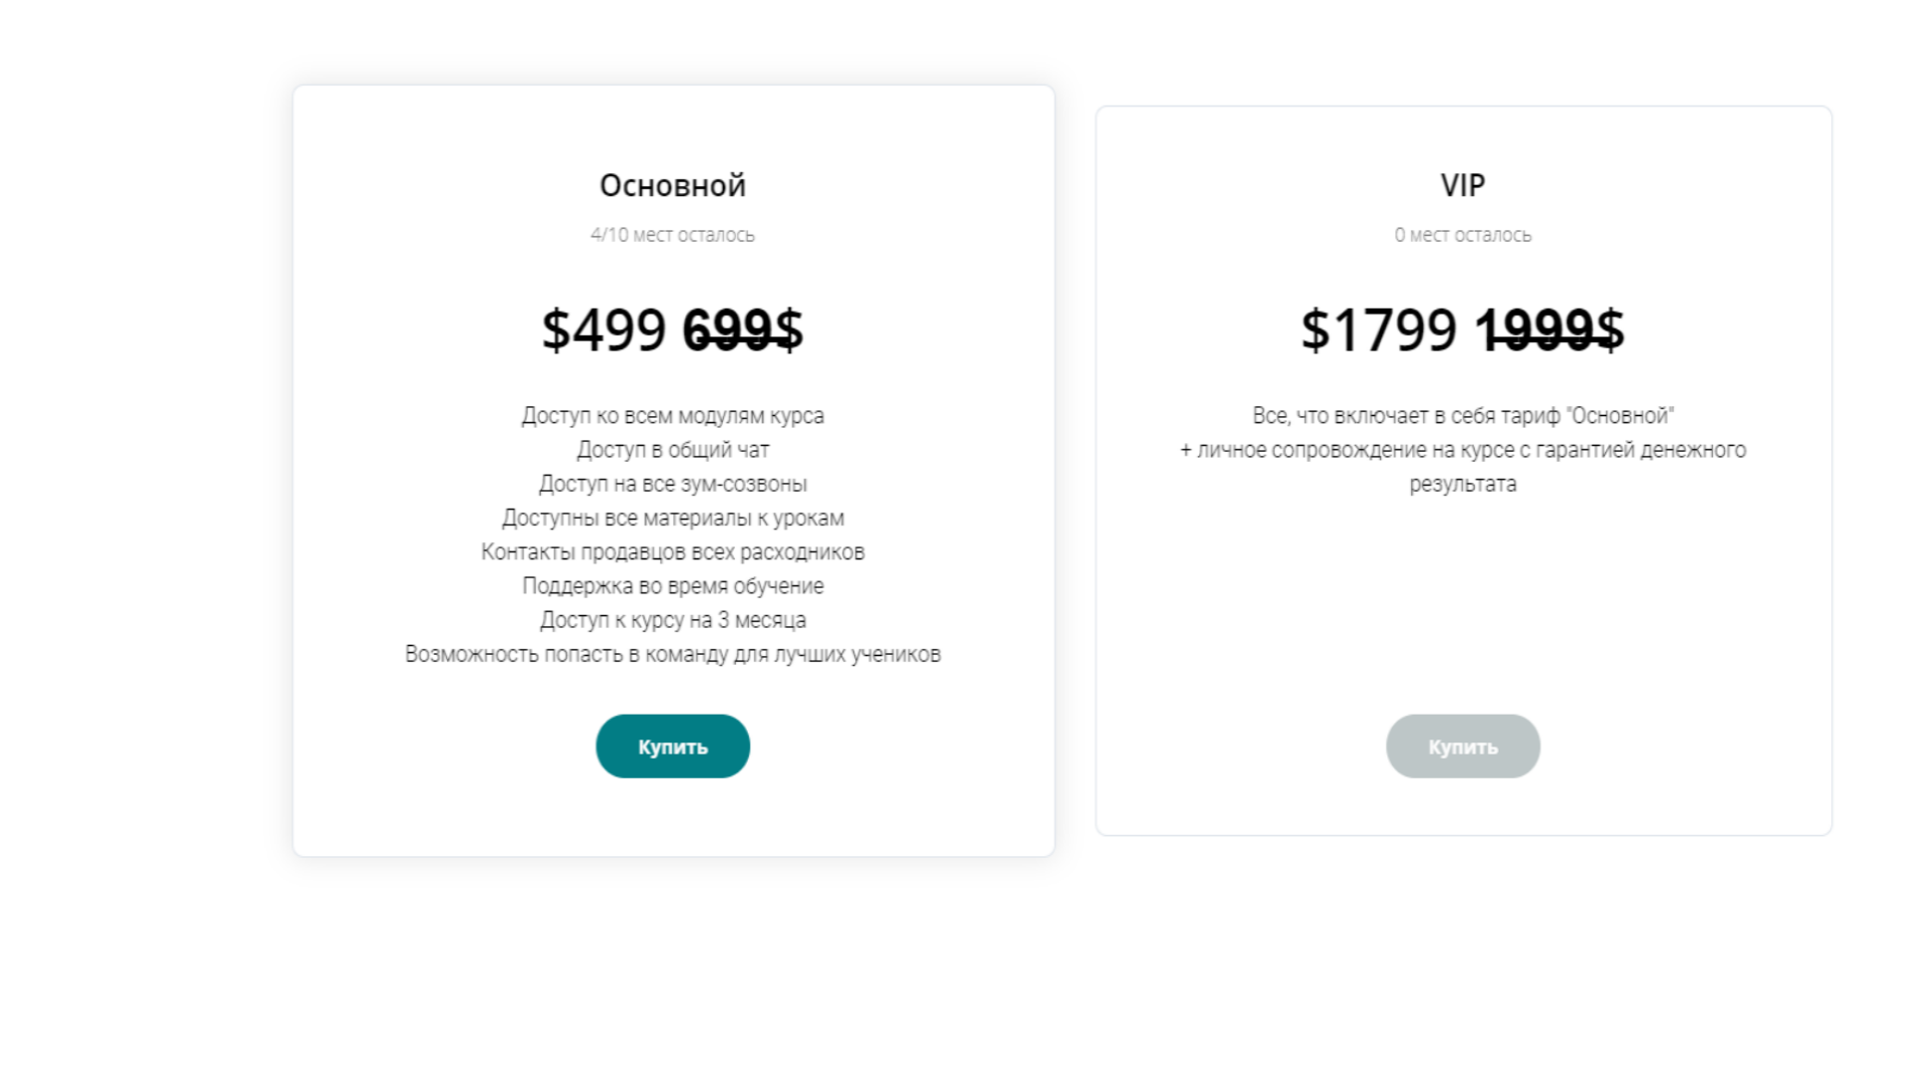Click the crossed-out 699$ old price
This screenshot has width=1911, height=1070.
coord(742,329)
